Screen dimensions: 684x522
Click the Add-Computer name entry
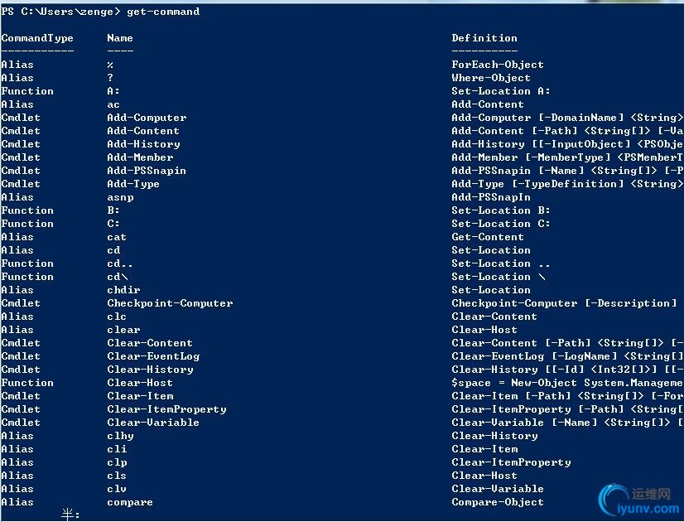[x=147, y=118]
